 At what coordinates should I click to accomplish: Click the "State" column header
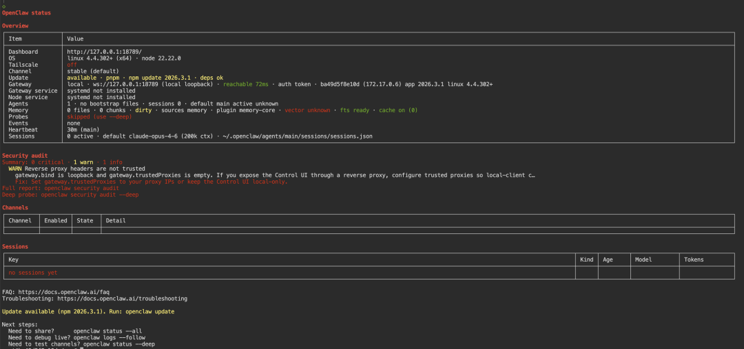[85, 220]
